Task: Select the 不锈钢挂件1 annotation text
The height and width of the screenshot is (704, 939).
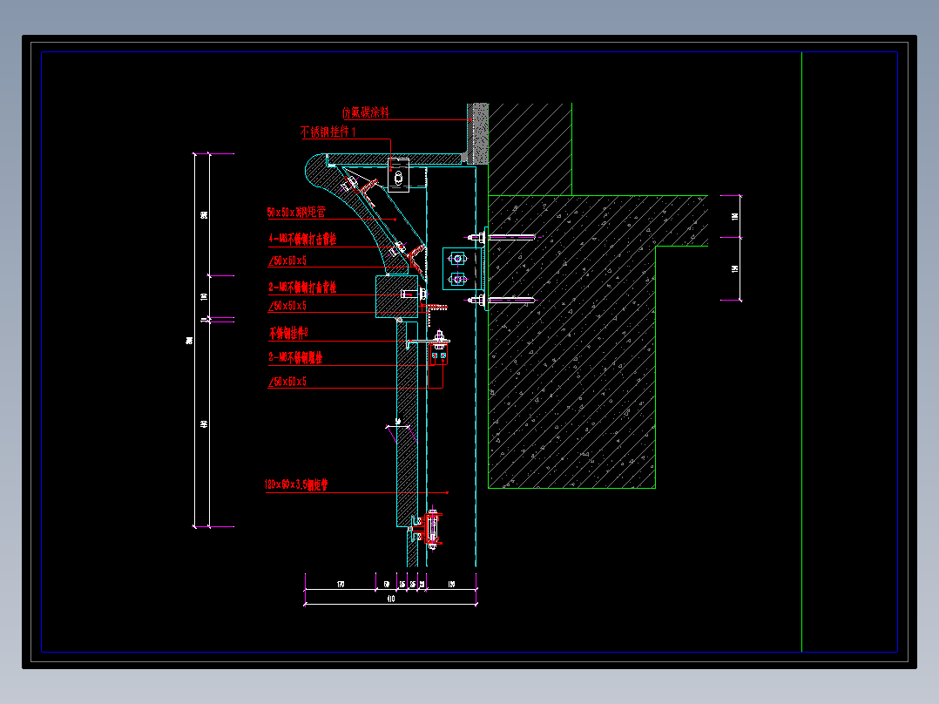Action: pyautogui.click(x=328, y=132)
